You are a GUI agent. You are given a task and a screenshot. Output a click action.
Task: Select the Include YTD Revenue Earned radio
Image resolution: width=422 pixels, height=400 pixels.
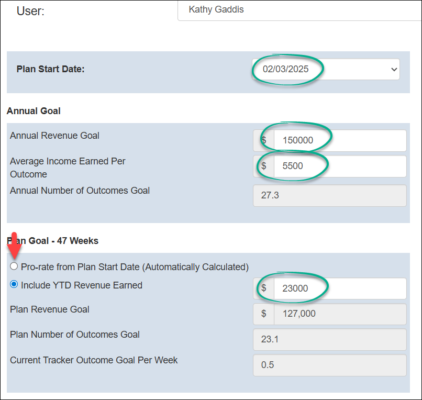pyautogui.click(x=14, y=285)
